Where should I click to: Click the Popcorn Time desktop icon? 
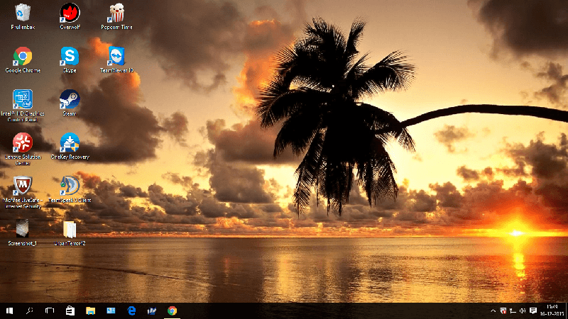[x=116, y=13]
